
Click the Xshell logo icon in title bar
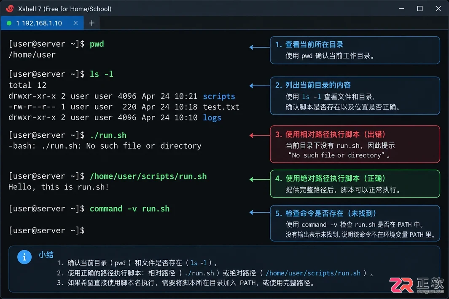point(9,8)
